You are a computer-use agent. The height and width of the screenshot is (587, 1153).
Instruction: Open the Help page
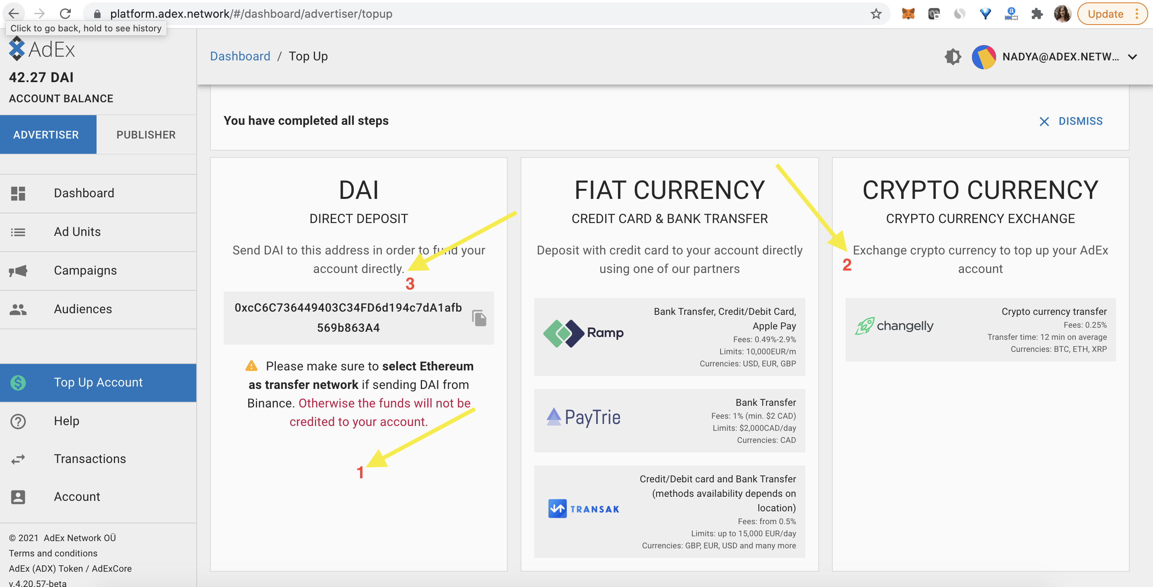tap(66, 421)
